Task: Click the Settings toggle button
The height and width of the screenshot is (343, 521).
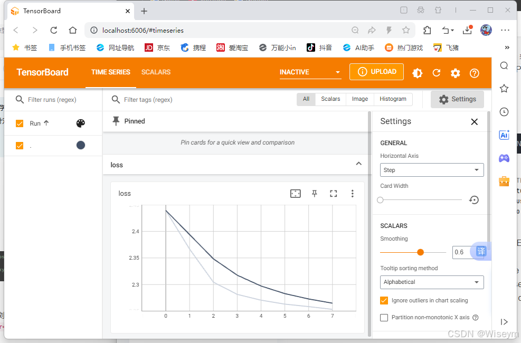Action: tap(457, 99)
